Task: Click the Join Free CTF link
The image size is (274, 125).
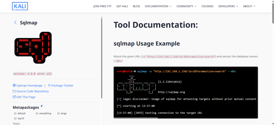Action: [x=102, y=6]
